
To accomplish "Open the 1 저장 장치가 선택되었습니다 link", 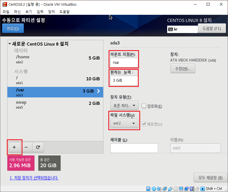I will (x=34, y=178).
